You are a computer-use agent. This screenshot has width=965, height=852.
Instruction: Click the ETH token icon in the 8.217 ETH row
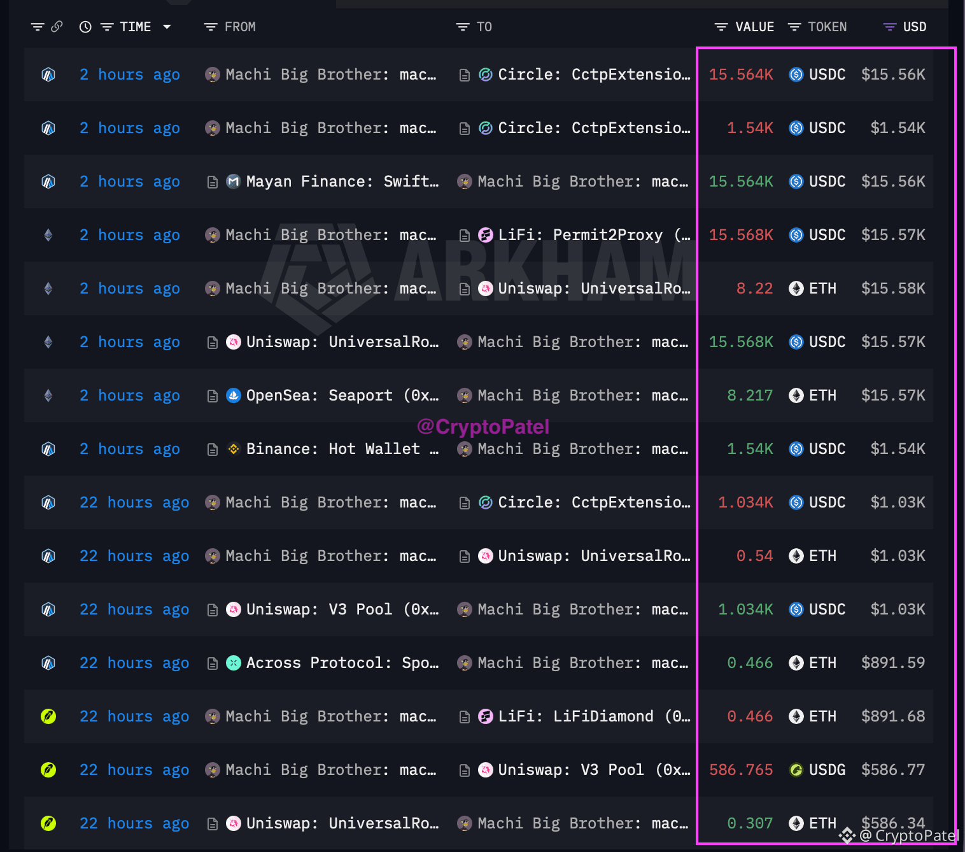tap(796, 395)
